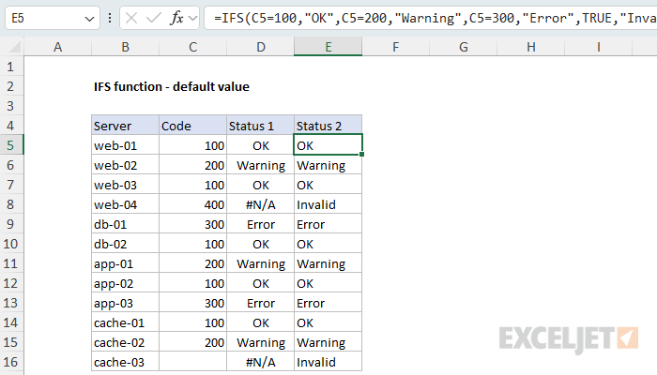The image size is (657, 375).
Task: Click the Warning Status 1 cell for web-02
Action: pyautogui.click(x=261, y=165)
